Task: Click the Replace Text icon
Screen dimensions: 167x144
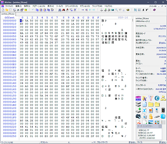Action: pos(71,10)
